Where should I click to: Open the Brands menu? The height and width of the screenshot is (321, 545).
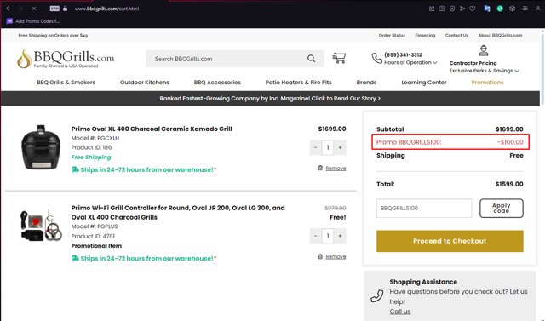click(x=366, y=83)
